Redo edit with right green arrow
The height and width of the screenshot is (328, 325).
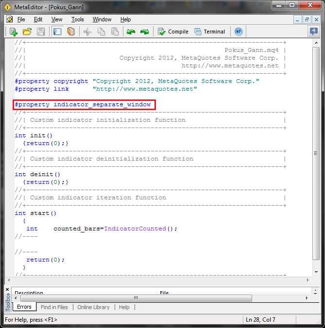144,32
